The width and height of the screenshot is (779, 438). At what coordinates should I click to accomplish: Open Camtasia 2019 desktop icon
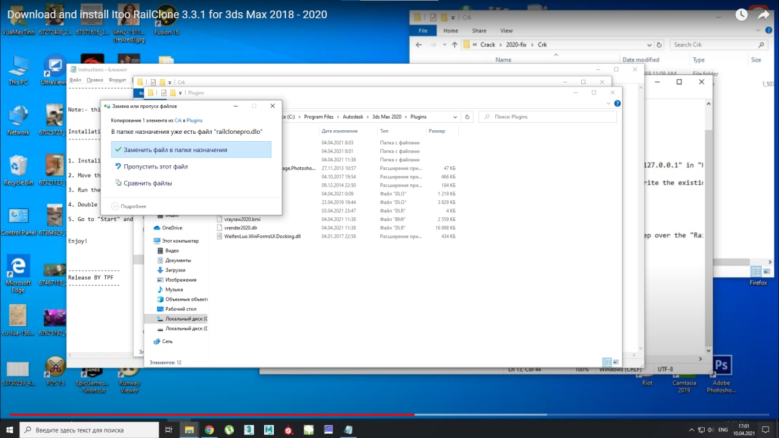[x=685, y=375]
